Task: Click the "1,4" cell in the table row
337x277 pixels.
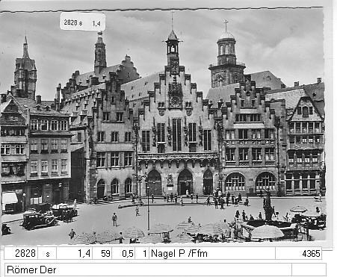Action: [75, 253]
